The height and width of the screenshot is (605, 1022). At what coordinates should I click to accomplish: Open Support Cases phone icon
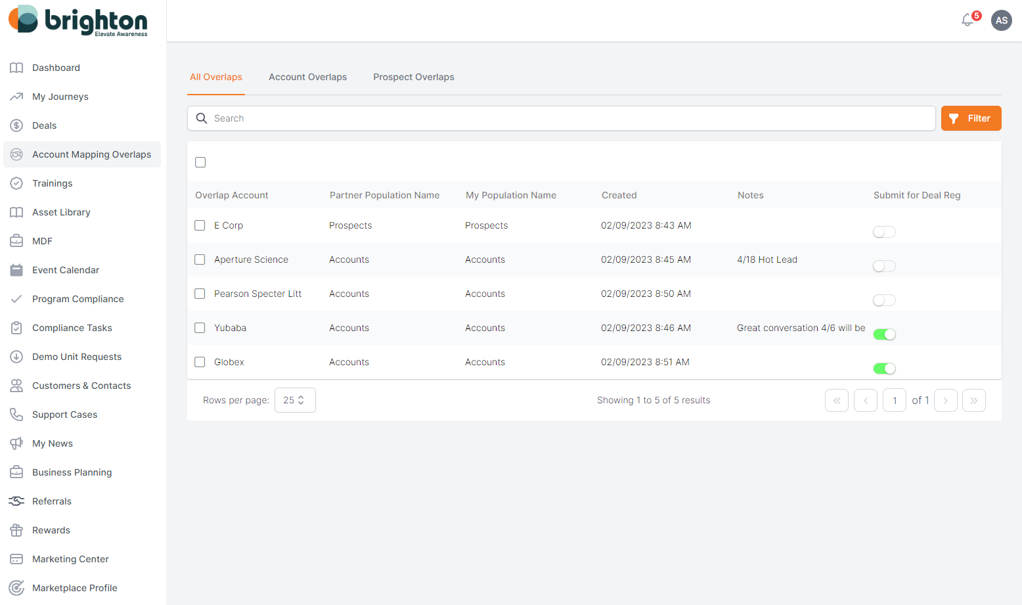point(16,415)
